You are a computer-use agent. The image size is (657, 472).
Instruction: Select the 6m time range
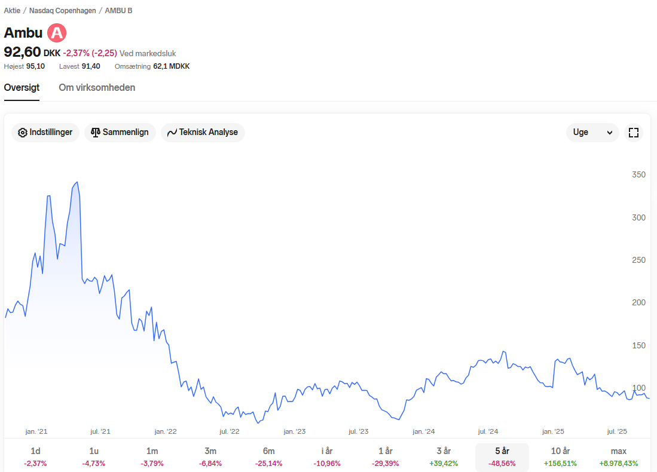(x=268, y=456)
